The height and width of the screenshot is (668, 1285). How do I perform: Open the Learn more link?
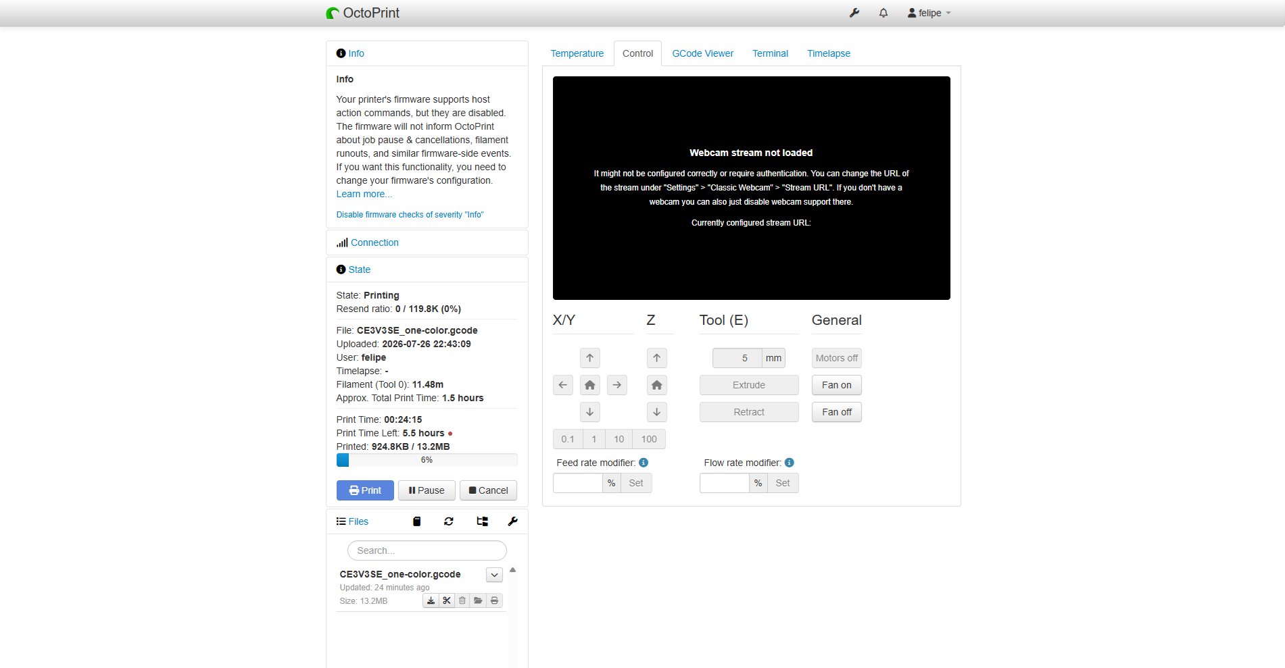point(364,194)
